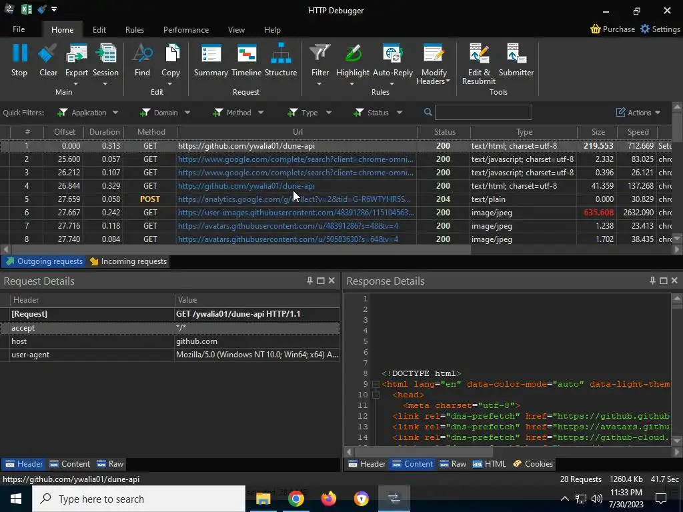
Task: Open Request Details Content tab
Action: 69,464
